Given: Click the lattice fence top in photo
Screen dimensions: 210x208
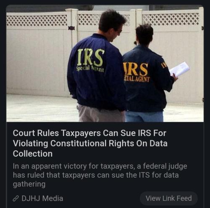Looking at the screenshot, I should point(37,21).
